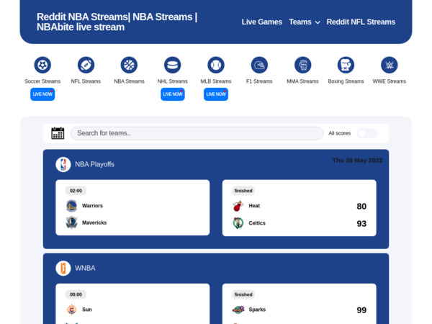Click the site title Reddit NBA Streams
Screen dimensions: 432x324
click(117, 22)
